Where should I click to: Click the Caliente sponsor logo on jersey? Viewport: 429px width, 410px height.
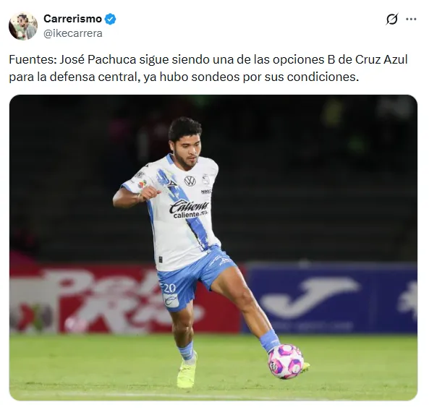[189, 209]
